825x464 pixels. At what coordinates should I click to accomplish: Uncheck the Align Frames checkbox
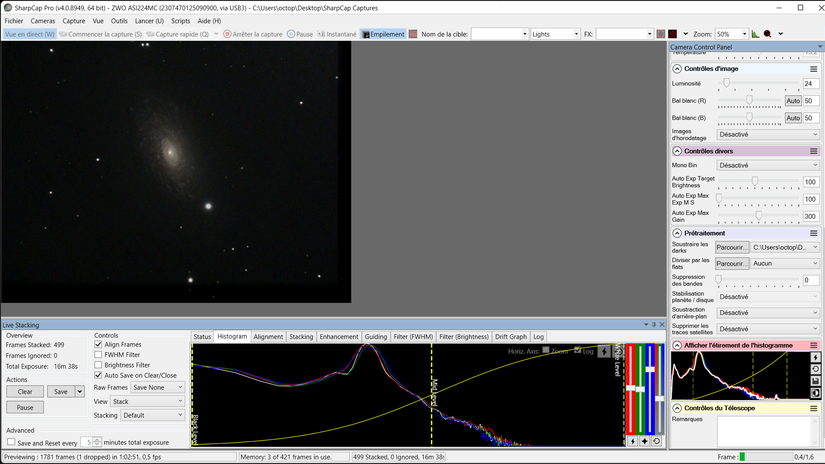98,345
